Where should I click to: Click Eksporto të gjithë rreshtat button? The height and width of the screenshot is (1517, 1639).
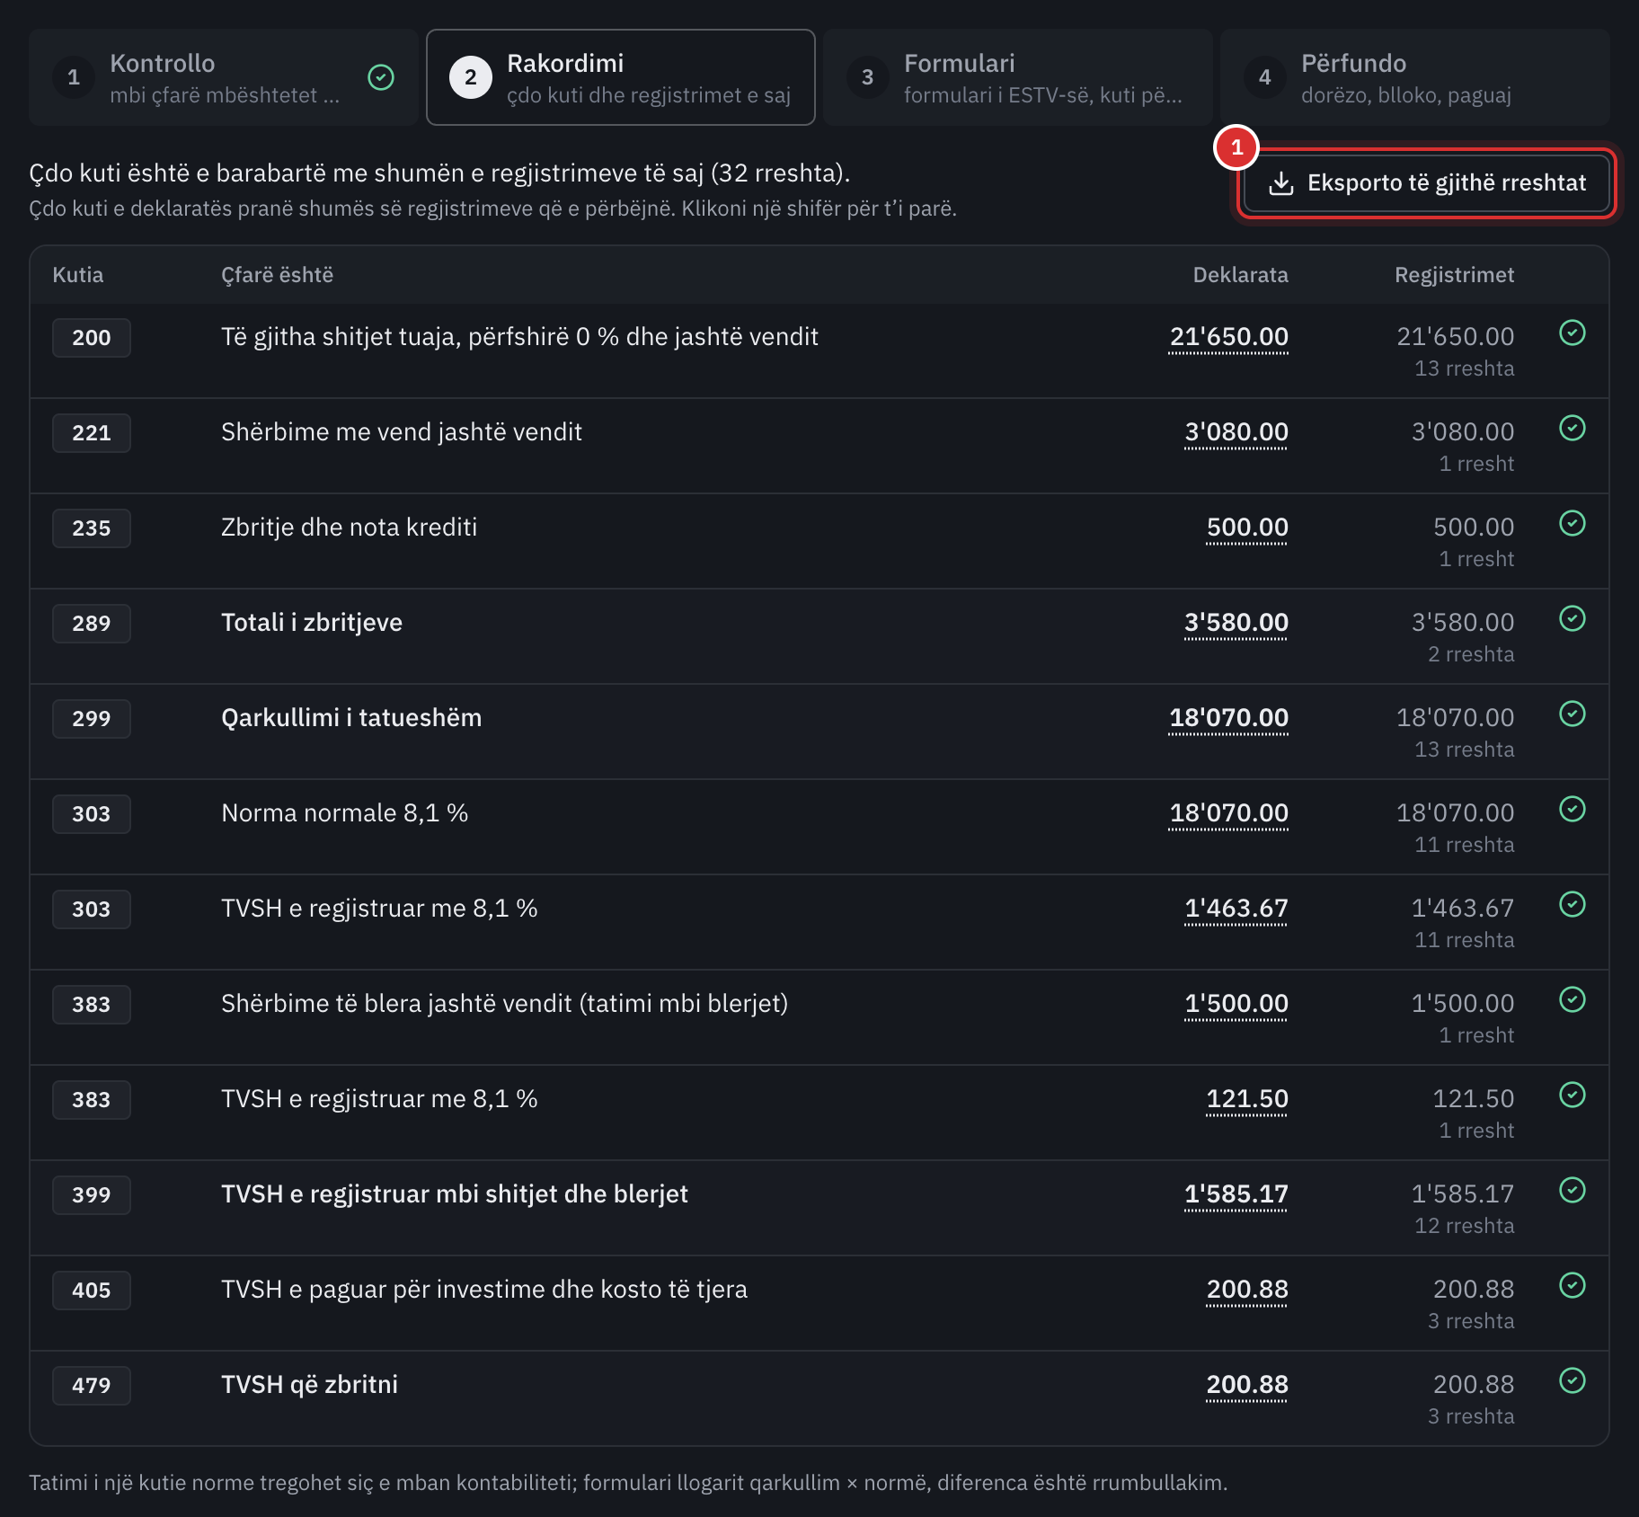pos(1427,183)
